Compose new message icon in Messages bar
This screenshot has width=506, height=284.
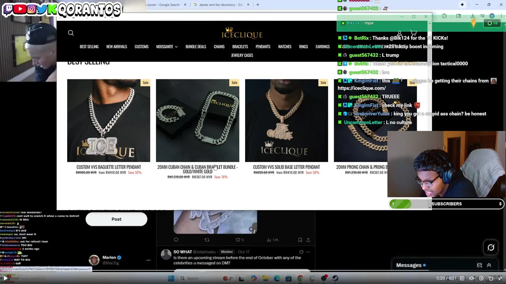(480, 265)
